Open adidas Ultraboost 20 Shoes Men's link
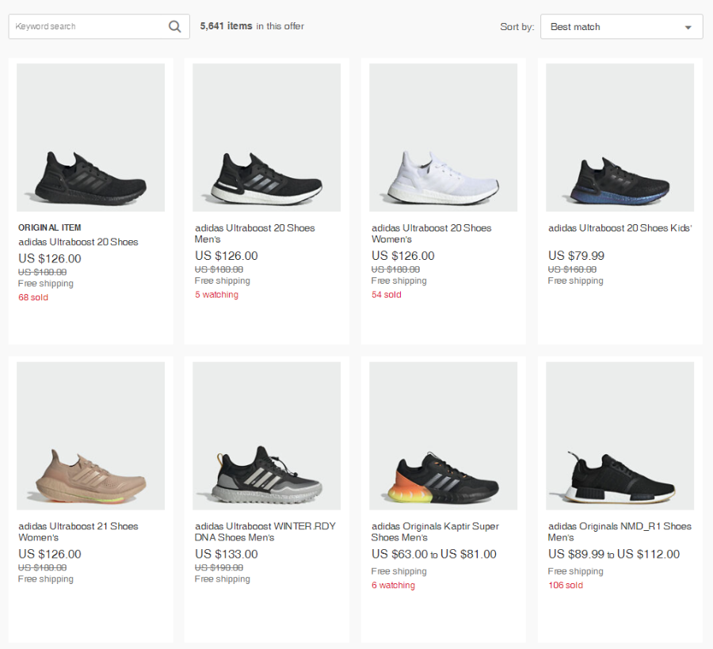 254,233
